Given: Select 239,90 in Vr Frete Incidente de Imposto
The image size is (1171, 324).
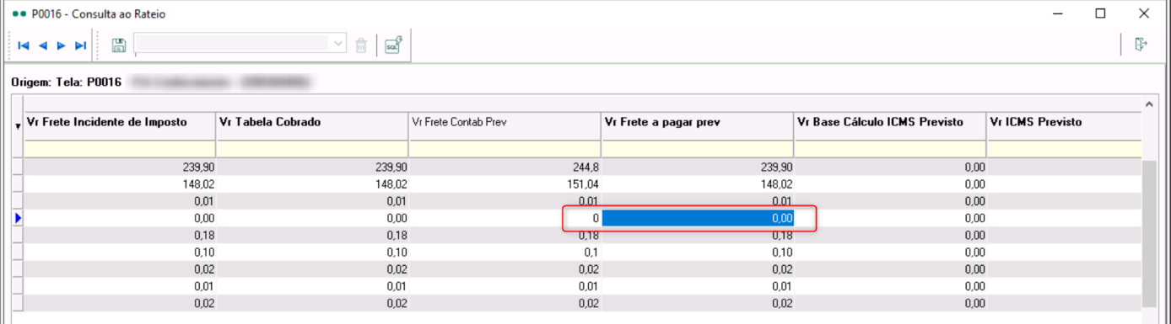Looking at the screenshot, I should click(120, 167).
